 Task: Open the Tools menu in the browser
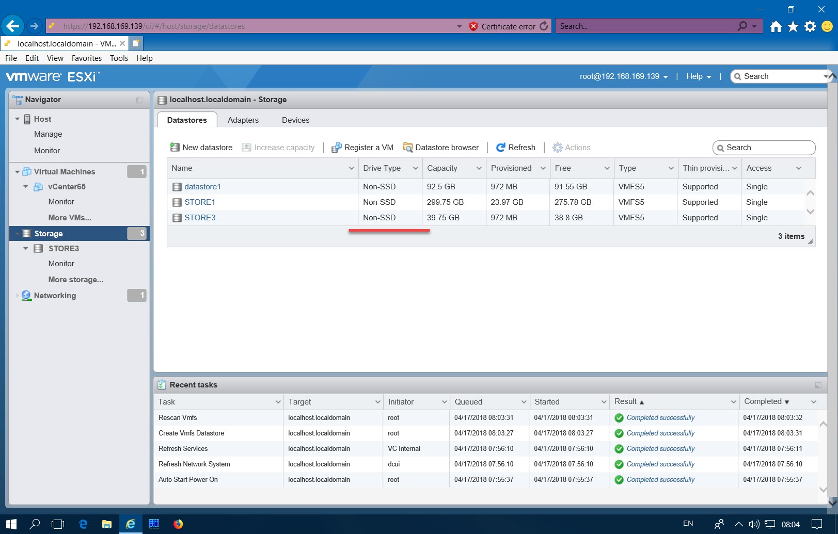[119, 58]
